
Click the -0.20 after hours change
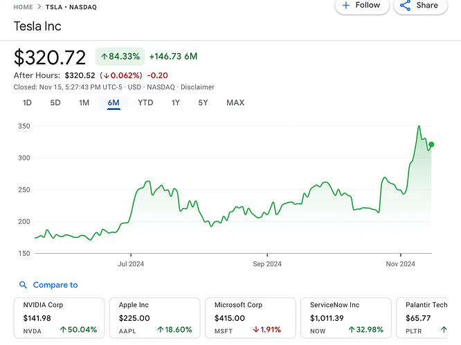point(157,75)
